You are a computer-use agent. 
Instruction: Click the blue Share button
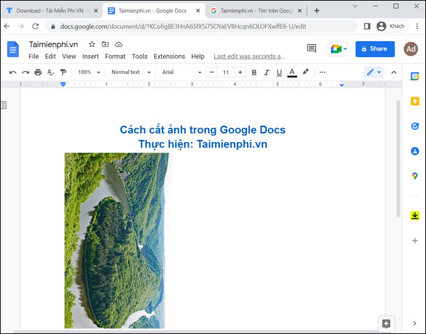point(375,49)
